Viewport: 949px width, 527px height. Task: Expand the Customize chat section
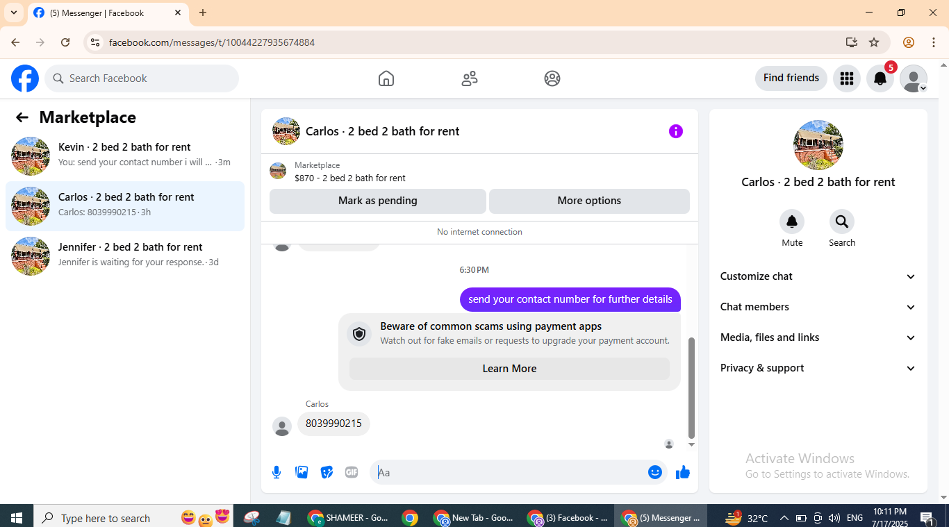[818, 276]
